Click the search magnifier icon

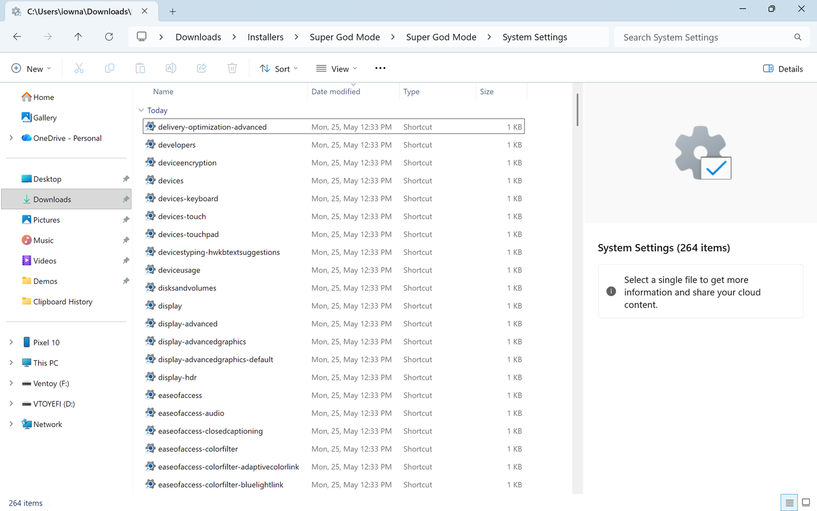(798, 37)
